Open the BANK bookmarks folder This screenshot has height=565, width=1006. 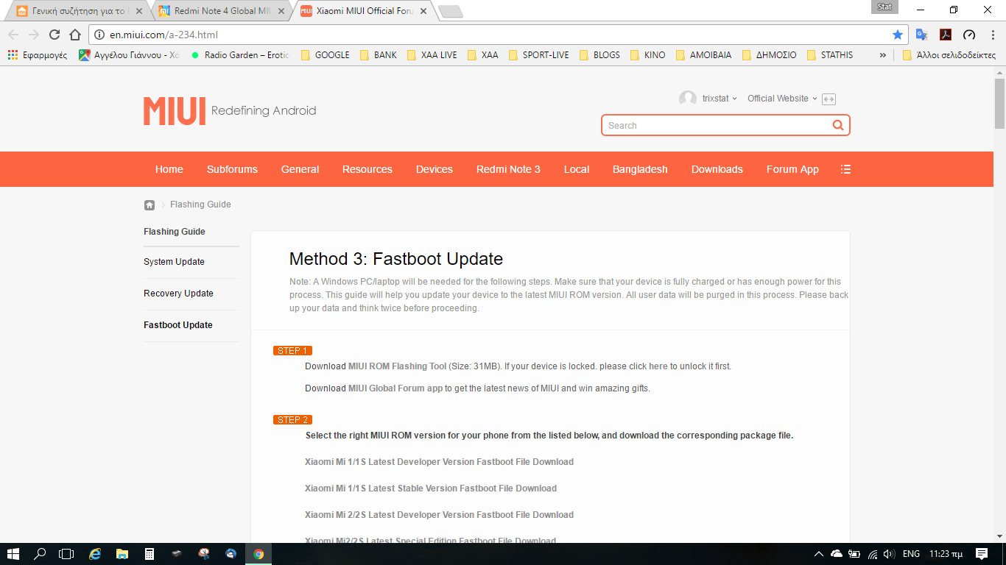pyautogui.click(x=379, y=55)
